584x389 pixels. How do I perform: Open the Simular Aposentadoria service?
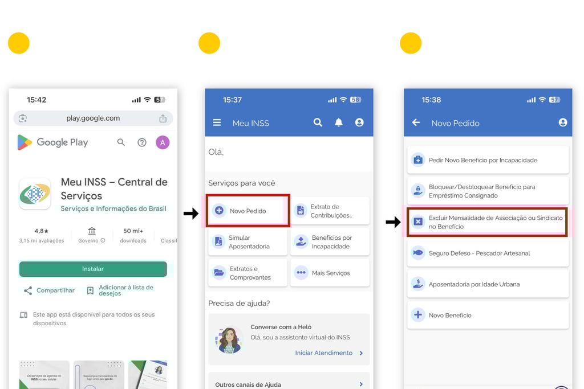[248, 241]
